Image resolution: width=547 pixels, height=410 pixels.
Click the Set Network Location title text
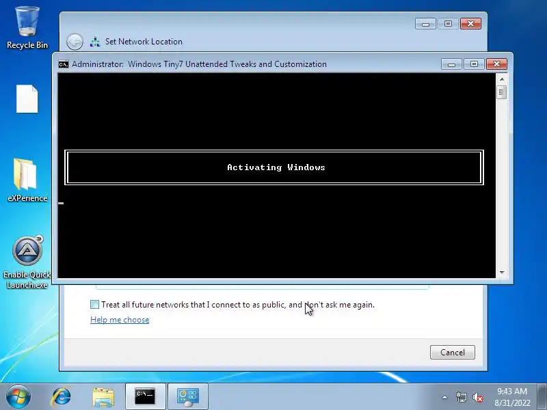pos(144,42)
